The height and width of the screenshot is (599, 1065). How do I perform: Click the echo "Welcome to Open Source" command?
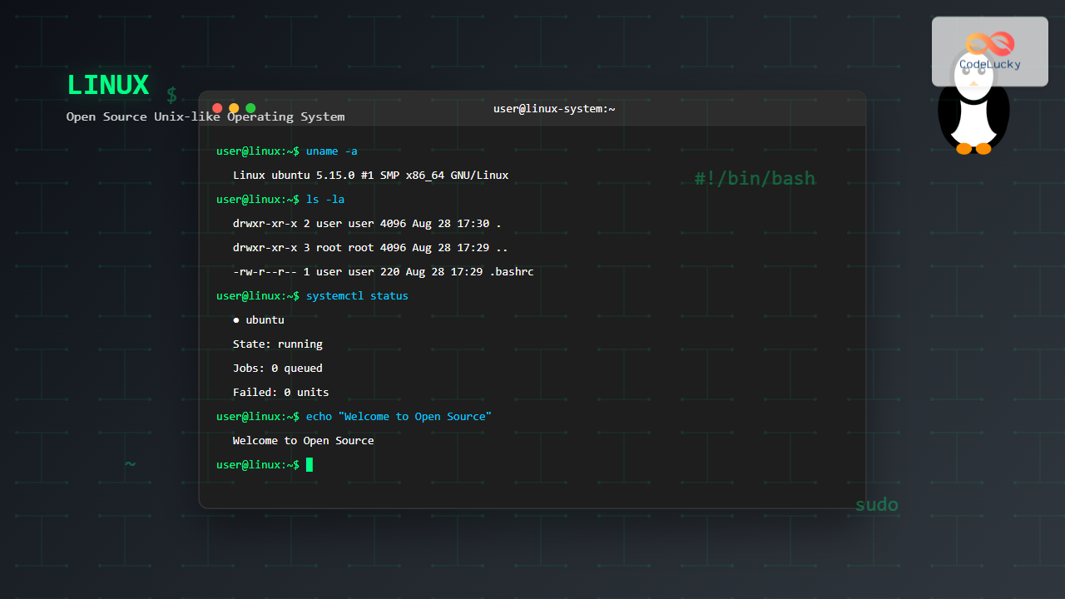coord(399,417)
